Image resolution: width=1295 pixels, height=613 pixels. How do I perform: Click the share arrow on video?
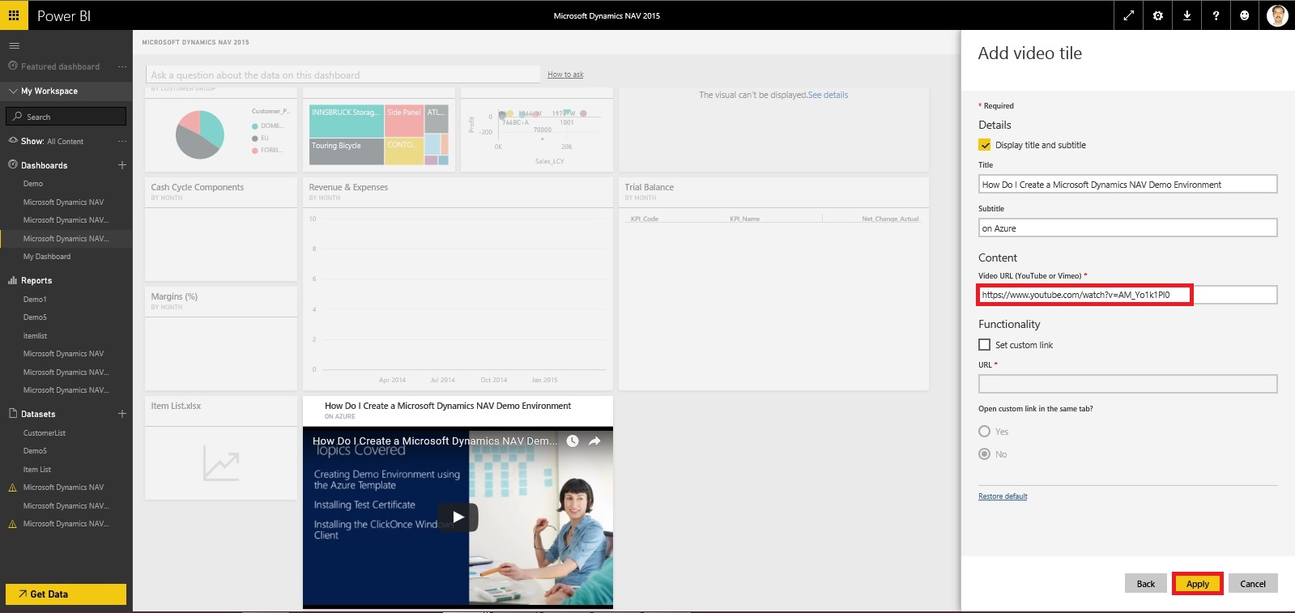pos(594,441)
